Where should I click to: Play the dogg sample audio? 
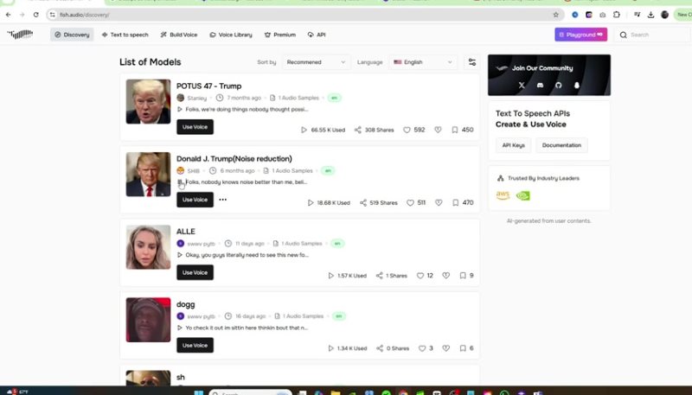coord(180,328)
